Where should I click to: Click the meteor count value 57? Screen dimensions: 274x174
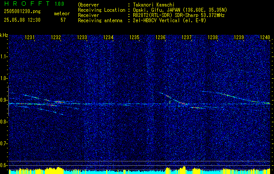point(63,20)
